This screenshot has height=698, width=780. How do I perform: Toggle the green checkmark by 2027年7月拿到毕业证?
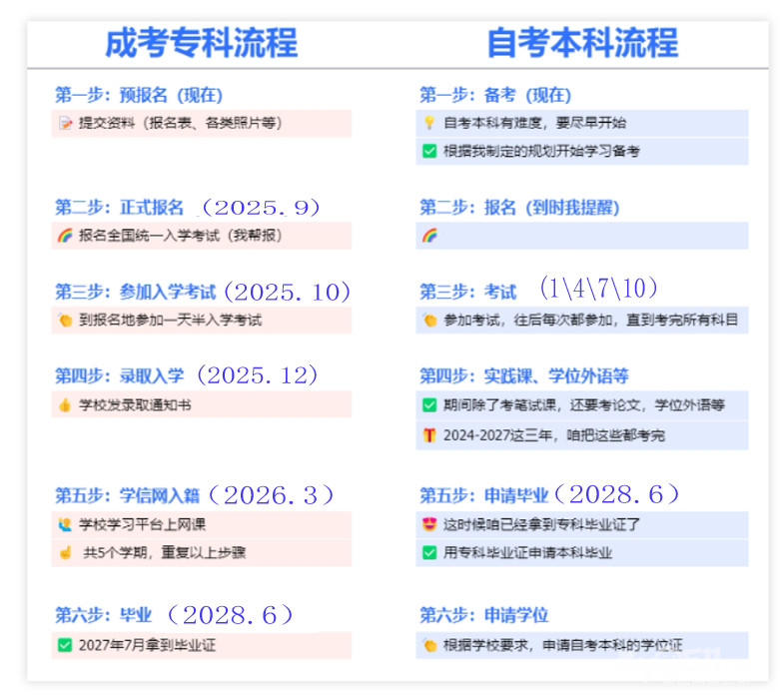tap(66, 645)
